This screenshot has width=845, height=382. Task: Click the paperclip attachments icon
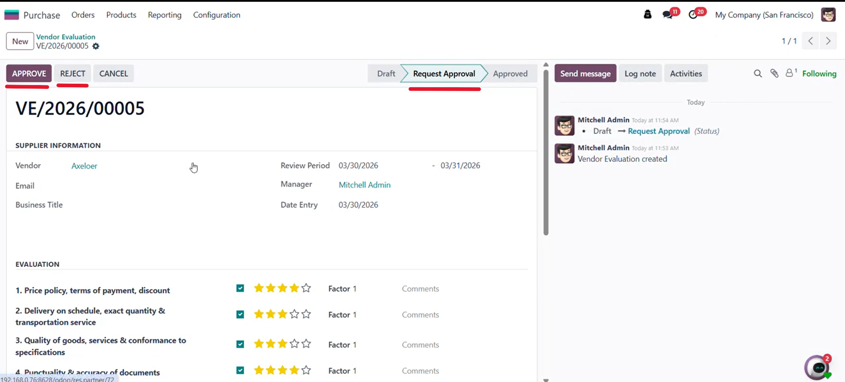pos(775,74)
